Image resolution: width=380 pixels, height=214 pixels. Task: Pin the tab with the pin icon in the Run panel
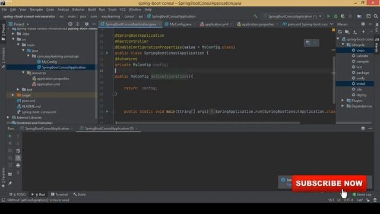click(10, 183)
